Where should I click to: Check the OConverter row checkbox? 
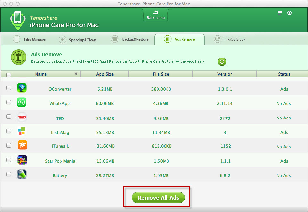tap(9, 88)
